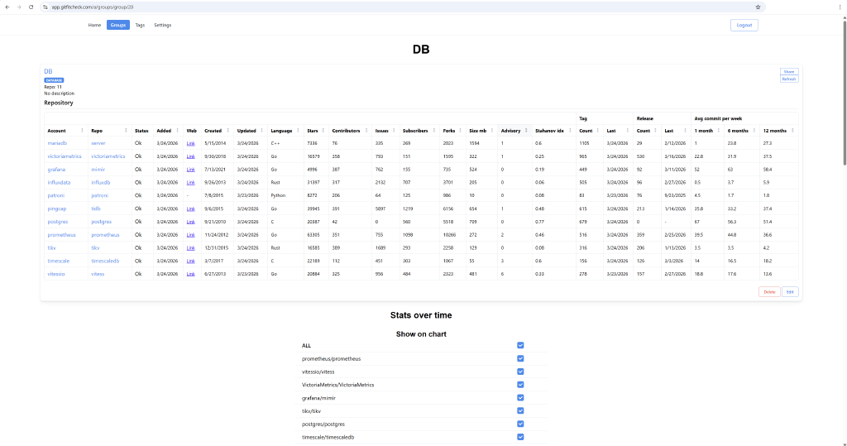Sort by Stahanov idx sort icon
847x446 pixels.
point(570,131)
